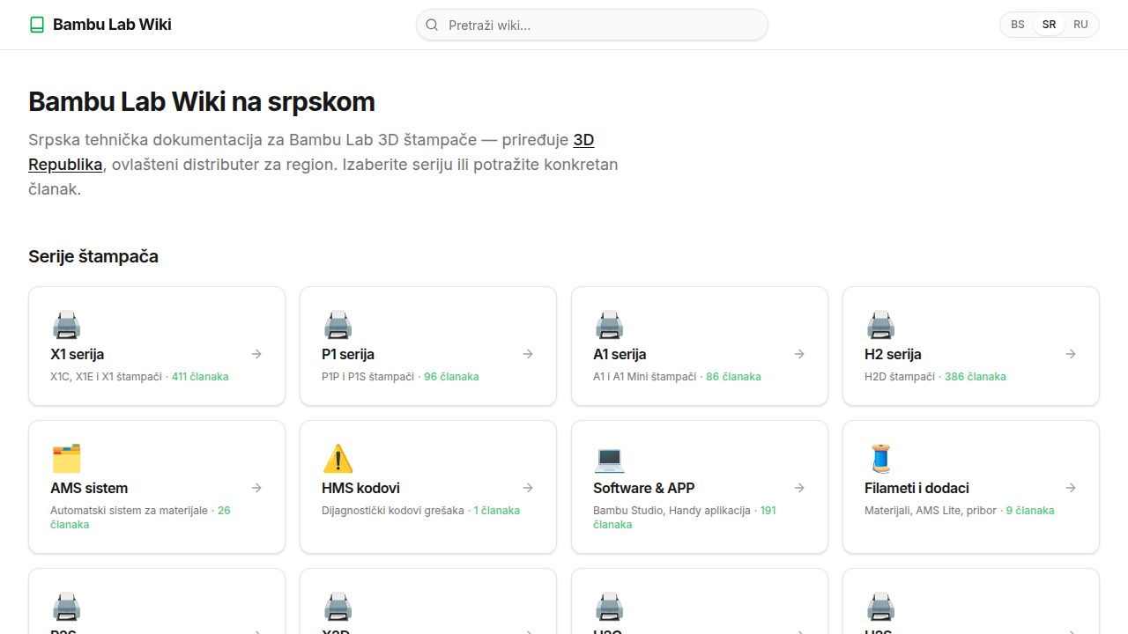Click the printer icon on H2 serija card
Viewport: 1128px width, 634px height.
click(880, 324)
